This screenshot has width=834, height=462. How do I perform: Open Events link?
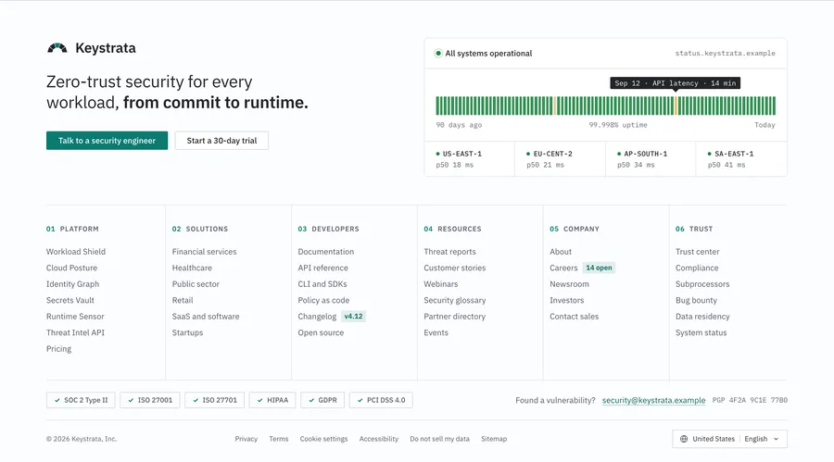click(436, 332)
